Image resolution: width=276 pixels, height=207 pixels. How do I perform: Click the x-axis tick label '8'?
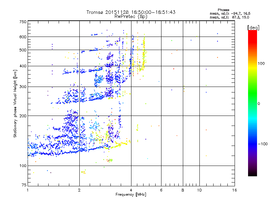tap(183, 190)
